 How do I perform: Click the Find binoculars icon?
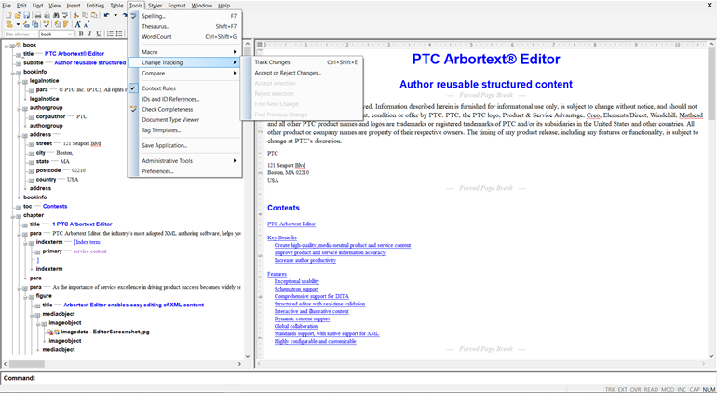pyautogui.click(x=56, y=15)
